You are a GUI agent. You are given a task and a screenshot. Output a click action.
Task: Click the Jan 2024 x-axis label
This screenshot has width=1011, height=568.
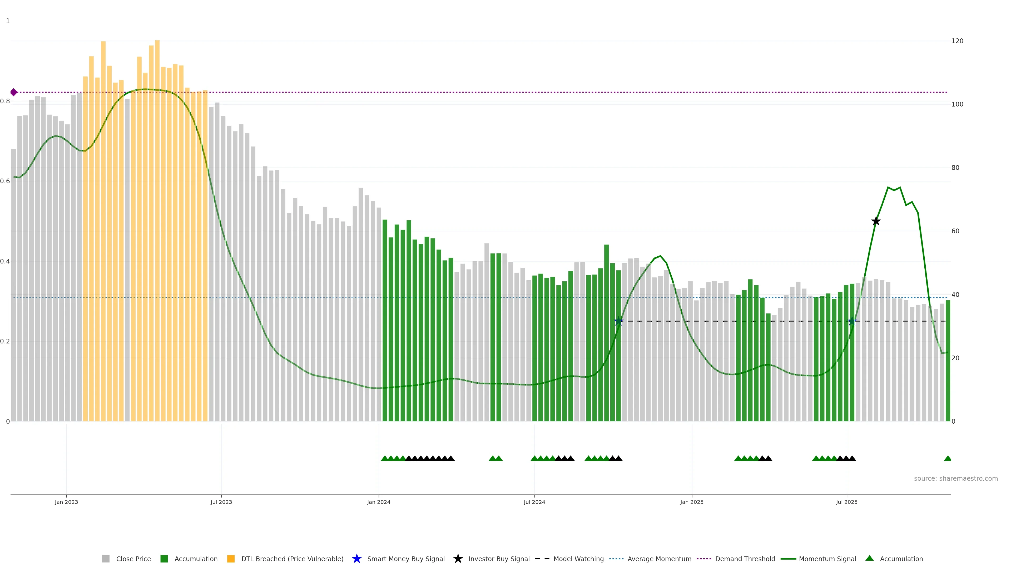(x=378, y=502)
